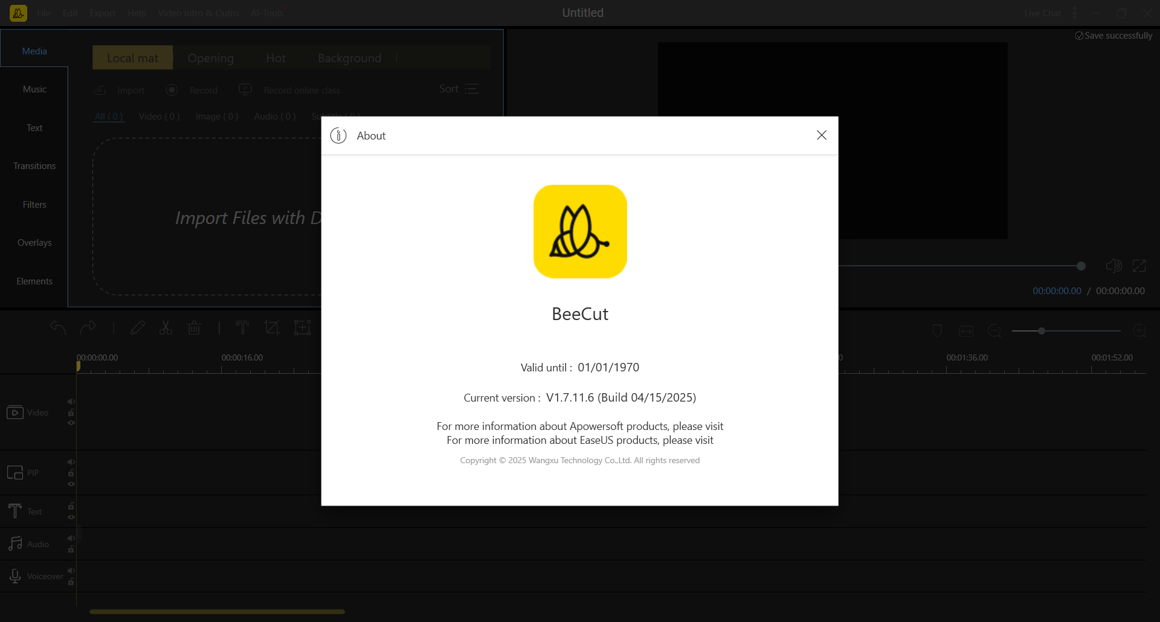Lock the PIP track
This screenshot has width=1160, height=622.
[x=71, y=473]
